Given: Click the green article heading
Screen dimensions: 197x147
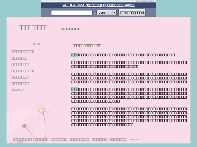Looking at the screenshot, I should (87, 45).
